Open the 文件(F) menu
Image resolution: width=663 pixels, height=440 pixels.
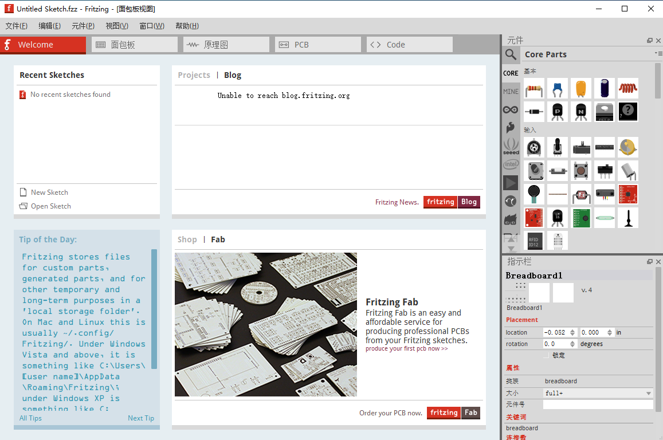17,26
